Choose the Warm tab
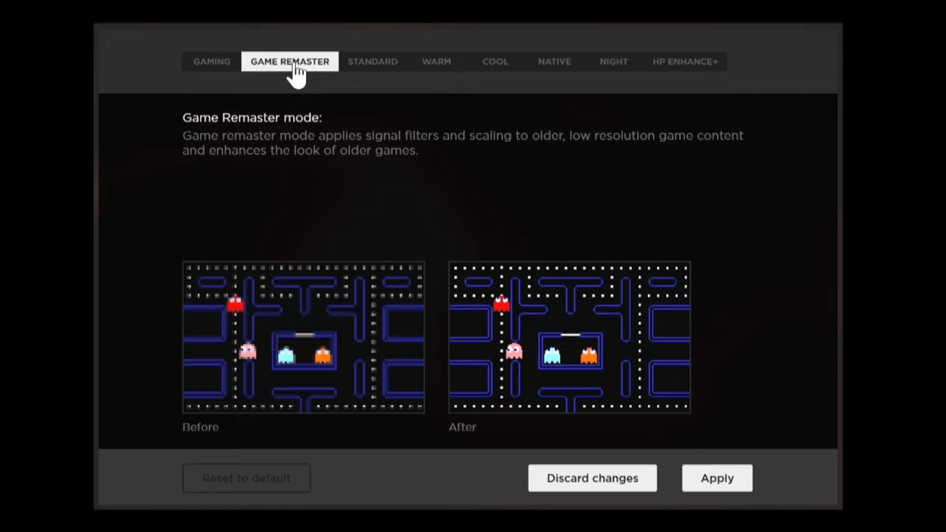Viewport: 946px width, 532px height. [x=436, y=61]
